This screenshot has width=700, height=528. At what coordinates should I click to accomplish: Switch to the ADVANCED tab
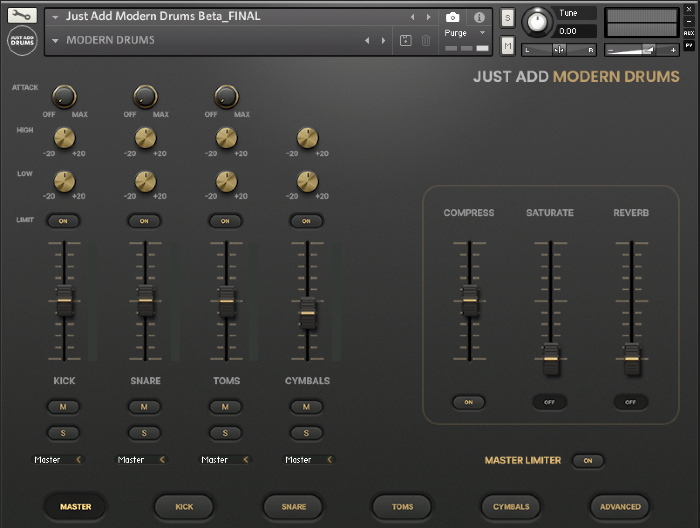click(620, 507)
